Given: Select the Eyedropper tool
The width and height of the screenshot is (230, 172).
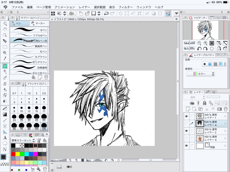Looking at the screenshot, I should click(5, 58).
